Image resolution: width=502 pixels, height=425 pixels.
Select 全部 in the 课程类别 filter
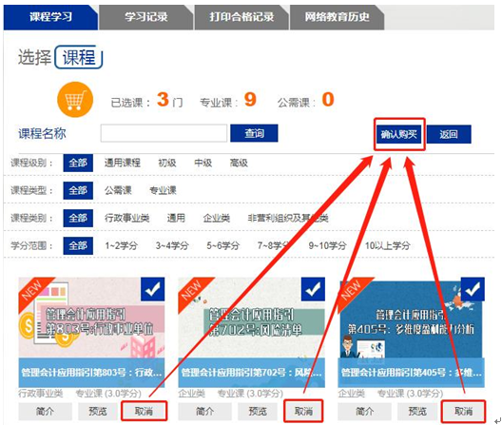(x=78, y=218)
